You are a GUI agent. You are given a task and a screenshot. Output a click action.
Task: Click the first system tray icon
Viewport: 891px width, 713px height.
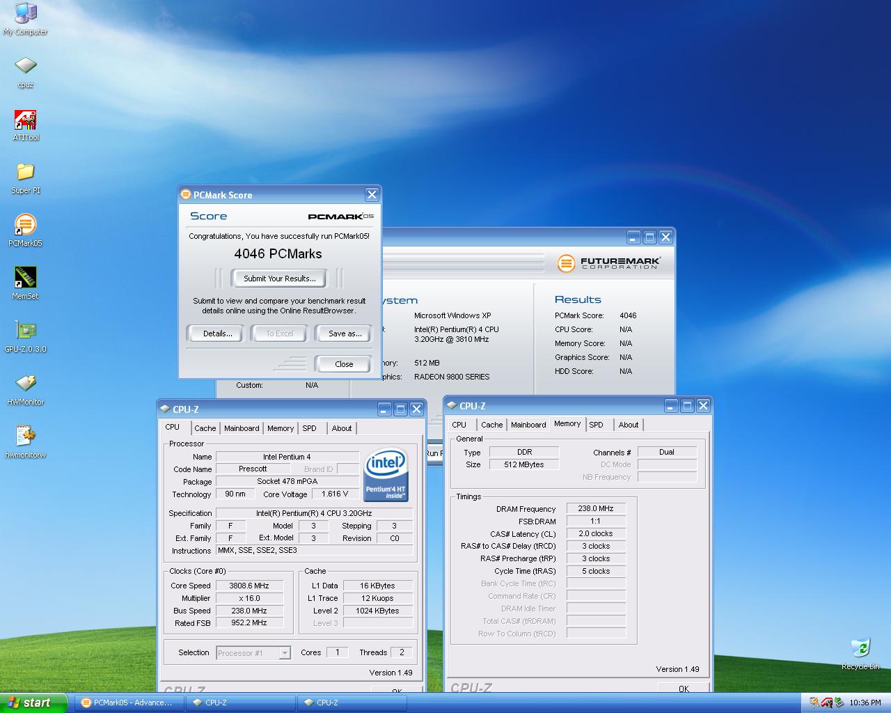click(x=814, y=703)
